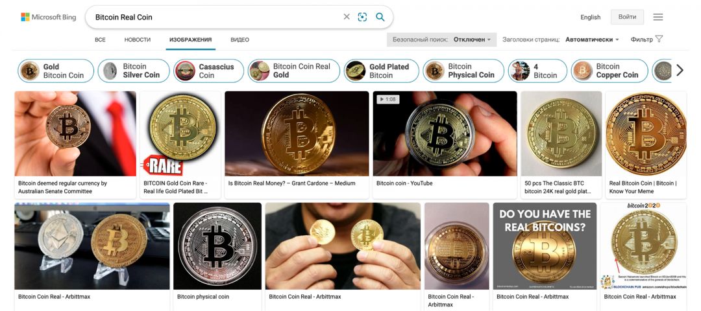Click inside the search input field

[x=215, y=17]
